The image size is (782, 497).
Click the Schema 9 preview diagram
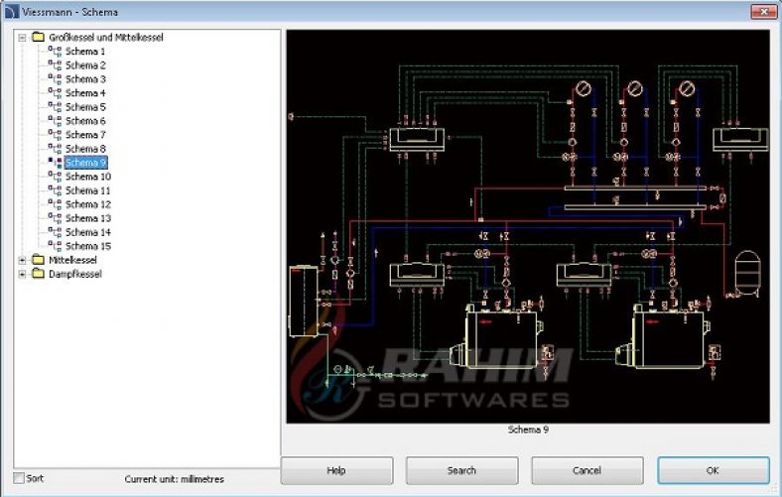pyautogui.click(x=528, y=226)
